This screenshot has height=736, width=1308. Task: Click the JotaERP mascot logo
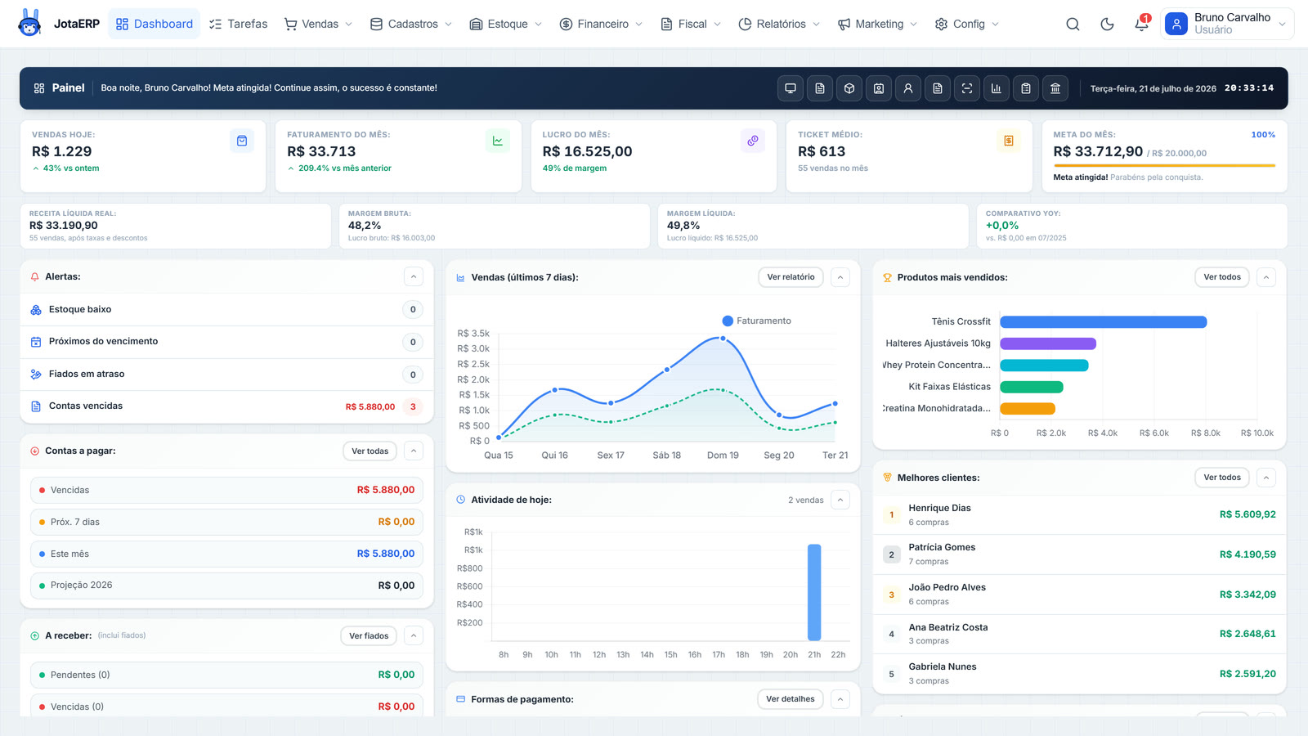(x=29, y=24)
